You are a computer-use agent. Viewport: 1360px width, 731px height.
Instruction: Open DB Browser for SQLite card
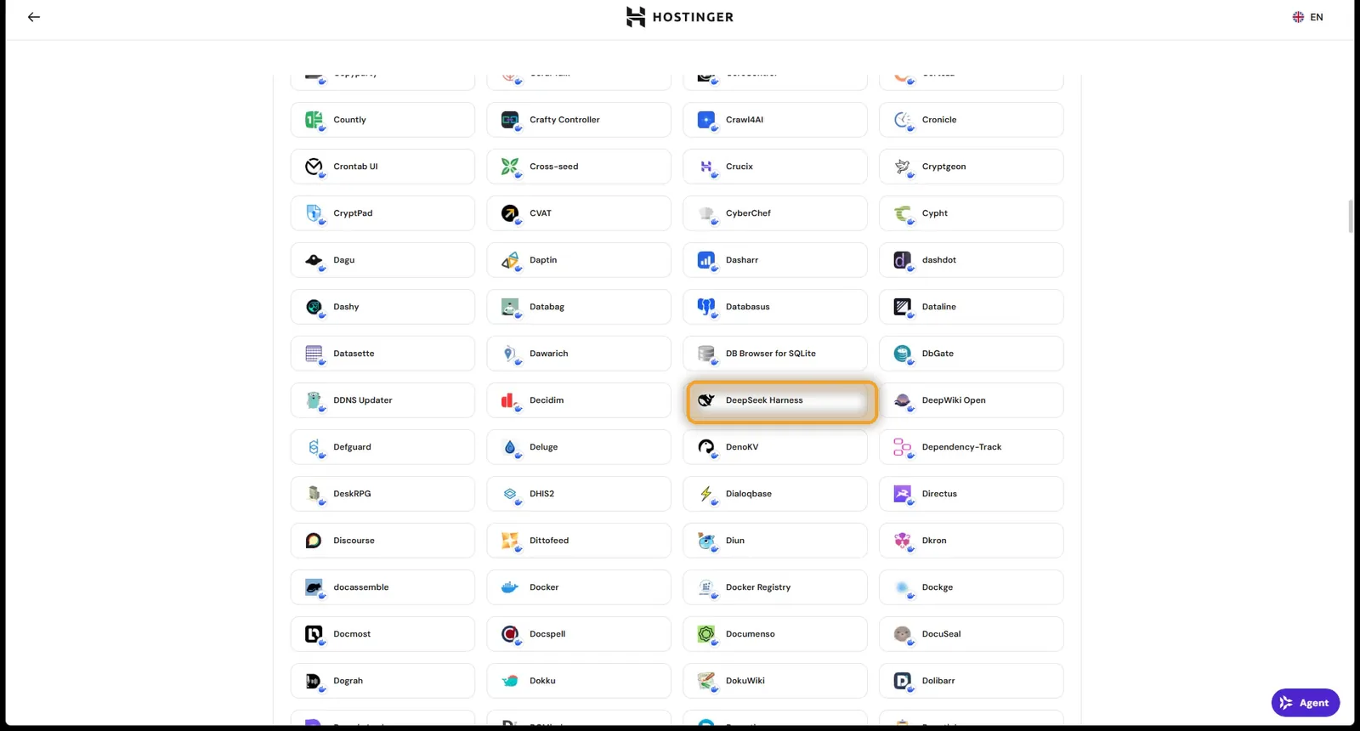(775, 354)
